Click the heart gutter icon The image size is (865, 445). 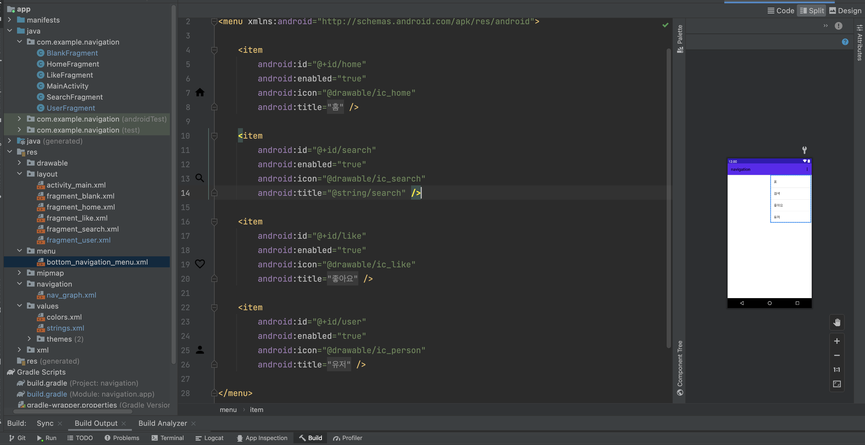pyautogui.click(x=200, y=264)
